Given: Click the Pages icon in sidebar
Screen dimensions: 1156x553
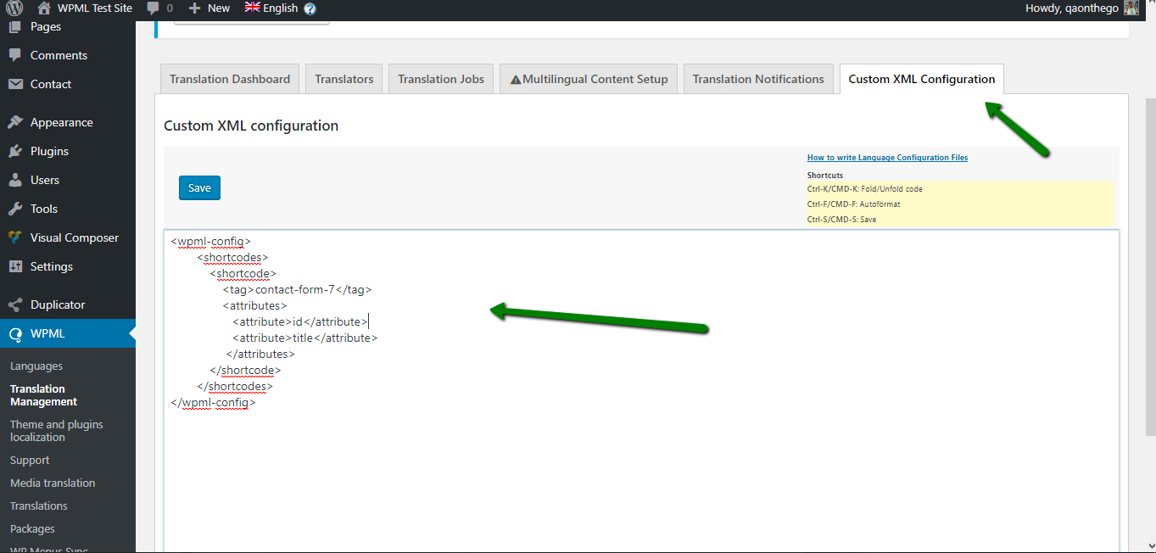Looking at the screenshot, I should click(15, 26).
